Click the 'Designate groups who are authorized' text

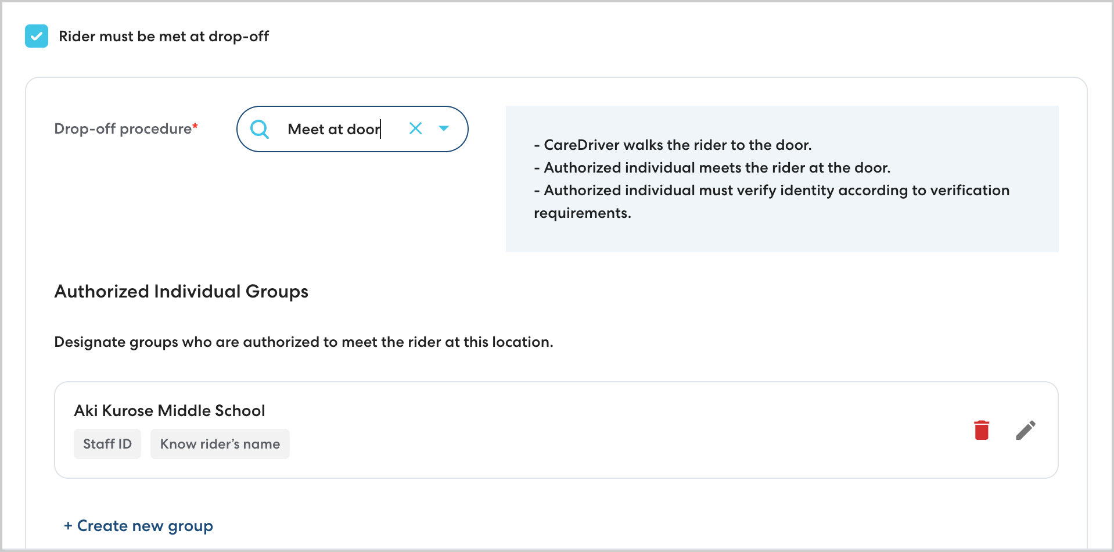303,342
